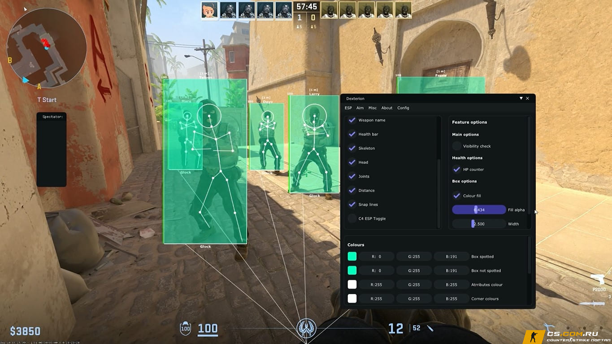This screenshot has height=344, width=612.
Task: Click the Health options heading
Action: point(467,158)
